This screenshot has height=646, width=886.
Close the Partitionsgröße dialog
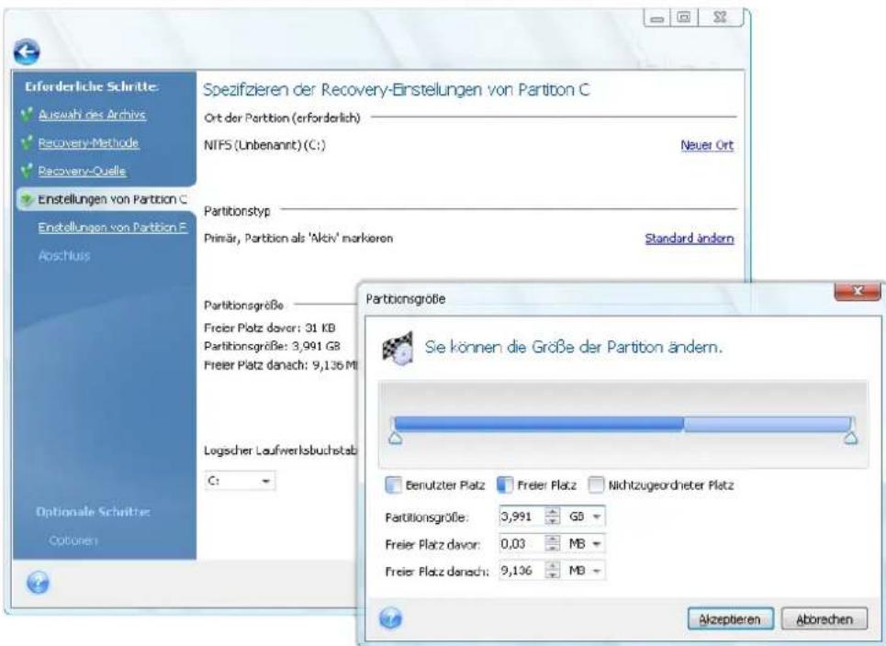pyautogui.click(x=858, y=291)
